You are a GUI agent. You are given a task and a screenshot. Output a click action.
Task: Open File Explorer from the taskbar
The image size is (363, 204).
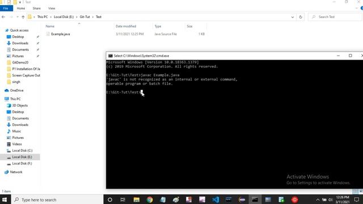[x=136, y=199]
